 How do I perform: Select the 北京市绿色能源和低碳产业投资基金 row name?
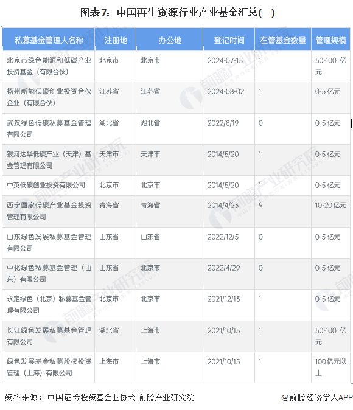point(49,66)
